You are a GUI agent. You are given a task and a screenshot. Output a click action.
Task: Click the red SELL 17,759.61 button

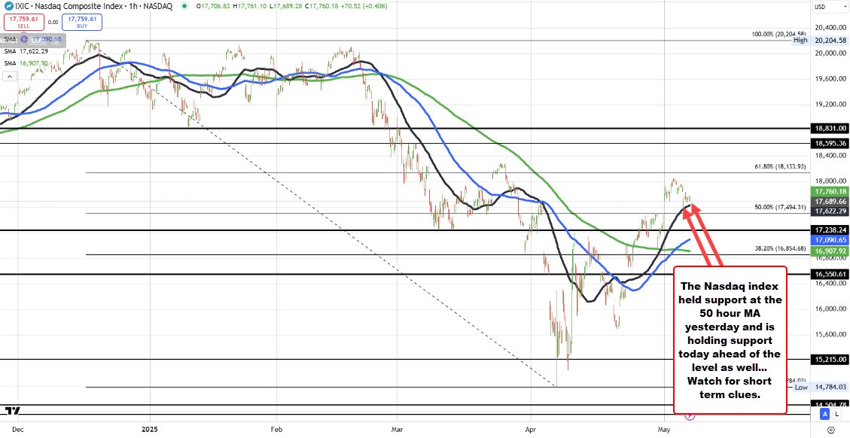tap(23, 22)
